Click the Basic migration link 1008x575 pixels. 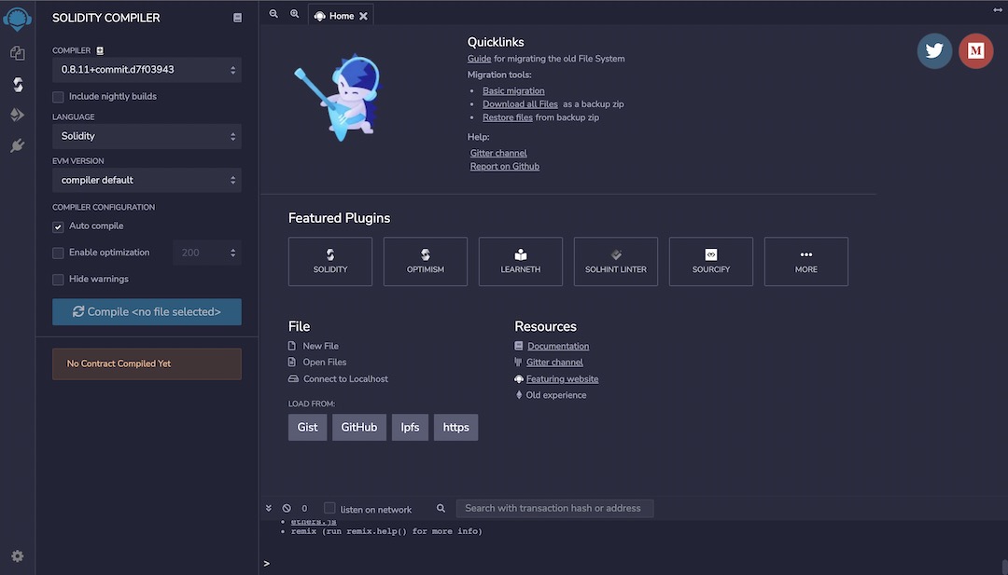point(513,89)
